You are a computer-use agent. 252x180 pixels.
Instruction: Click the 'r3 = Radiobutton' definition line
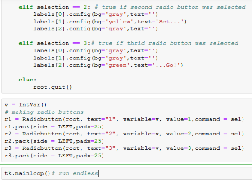pyautogui.click(x=125, y=148)
